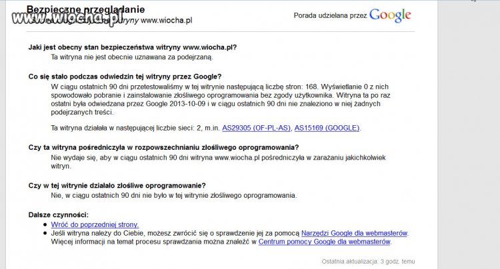Click 'Wróć do poprzedniej strony' link
Image resolution: width=500 pixels, height=269 pixels.
pyautogui.click(x=95, y=225)
